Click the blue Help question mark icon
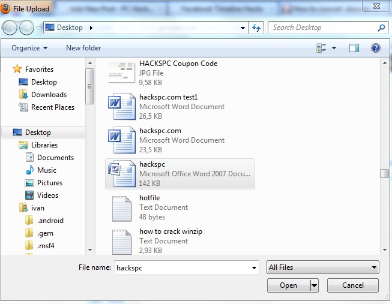 coord(376,48)
